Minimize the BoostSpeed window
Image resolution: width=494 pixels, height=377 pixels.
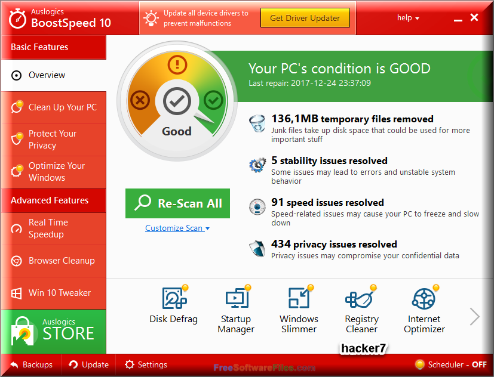[x=458, y=19]
